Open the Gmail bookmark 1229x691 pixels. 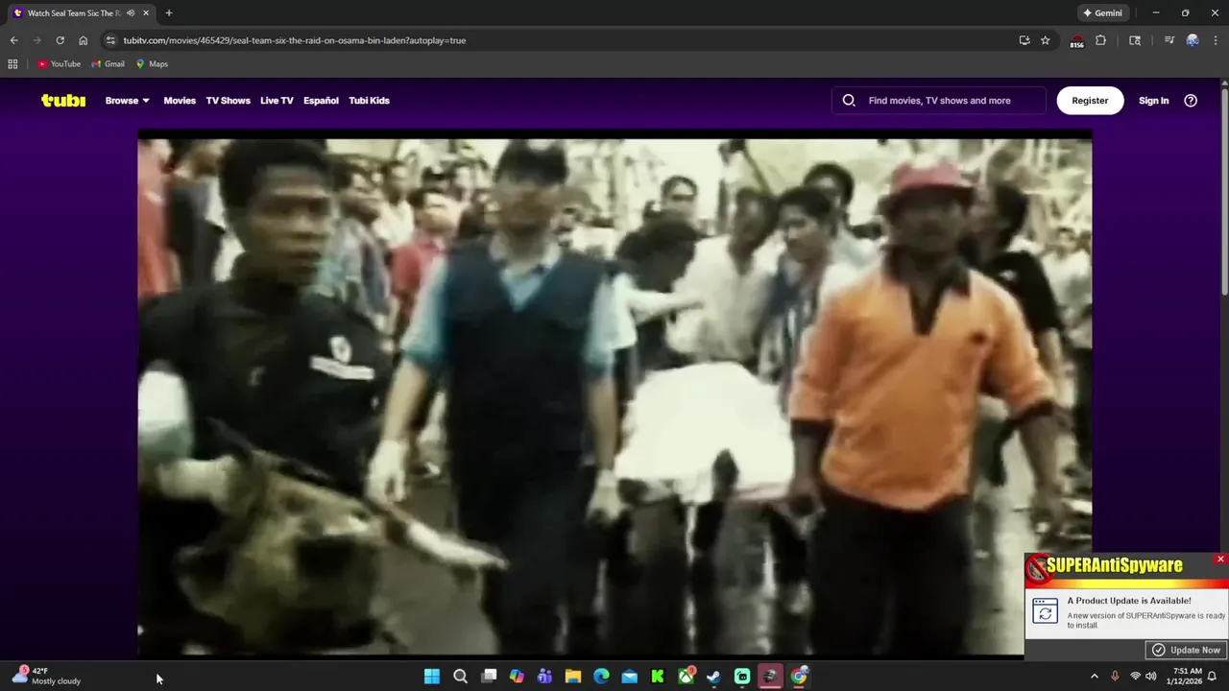(x=108, y=63)
